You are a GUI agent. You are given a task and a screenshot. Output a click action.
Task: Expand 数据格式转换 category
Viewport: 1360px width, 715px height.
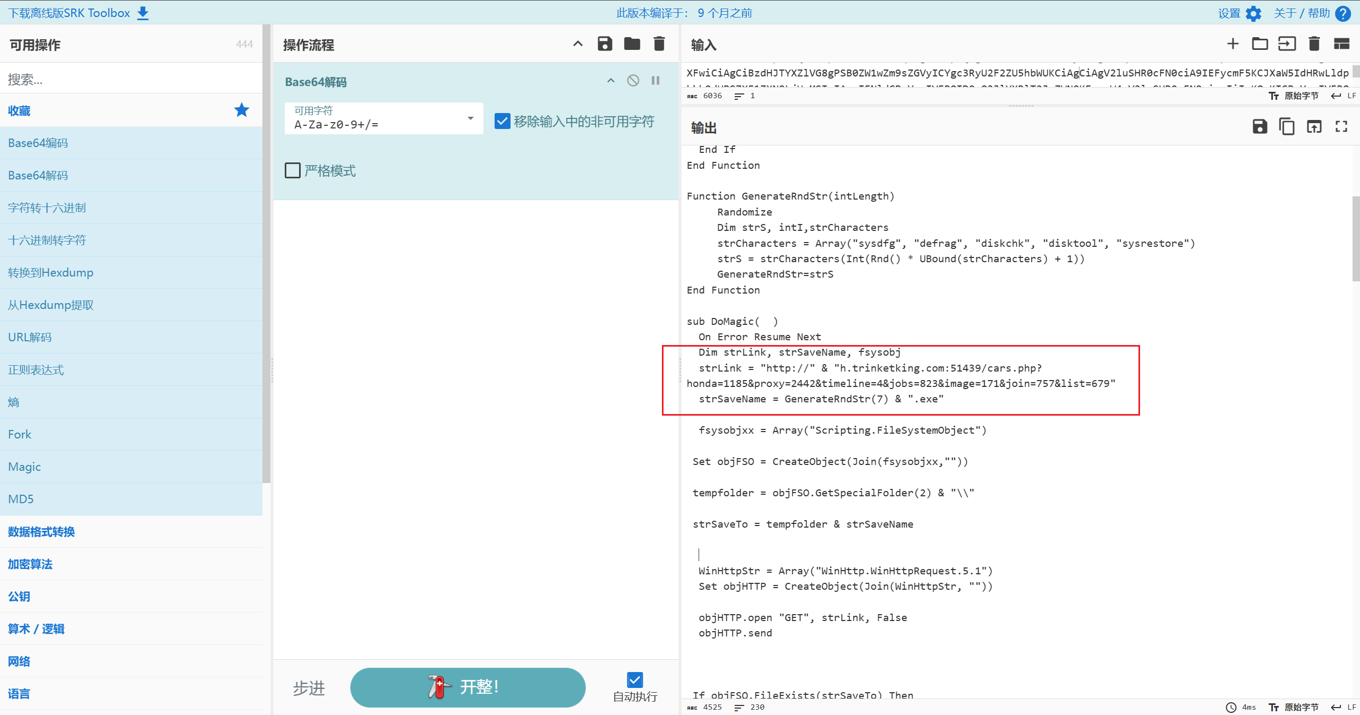pyautogui.click(x=131, y=532)
